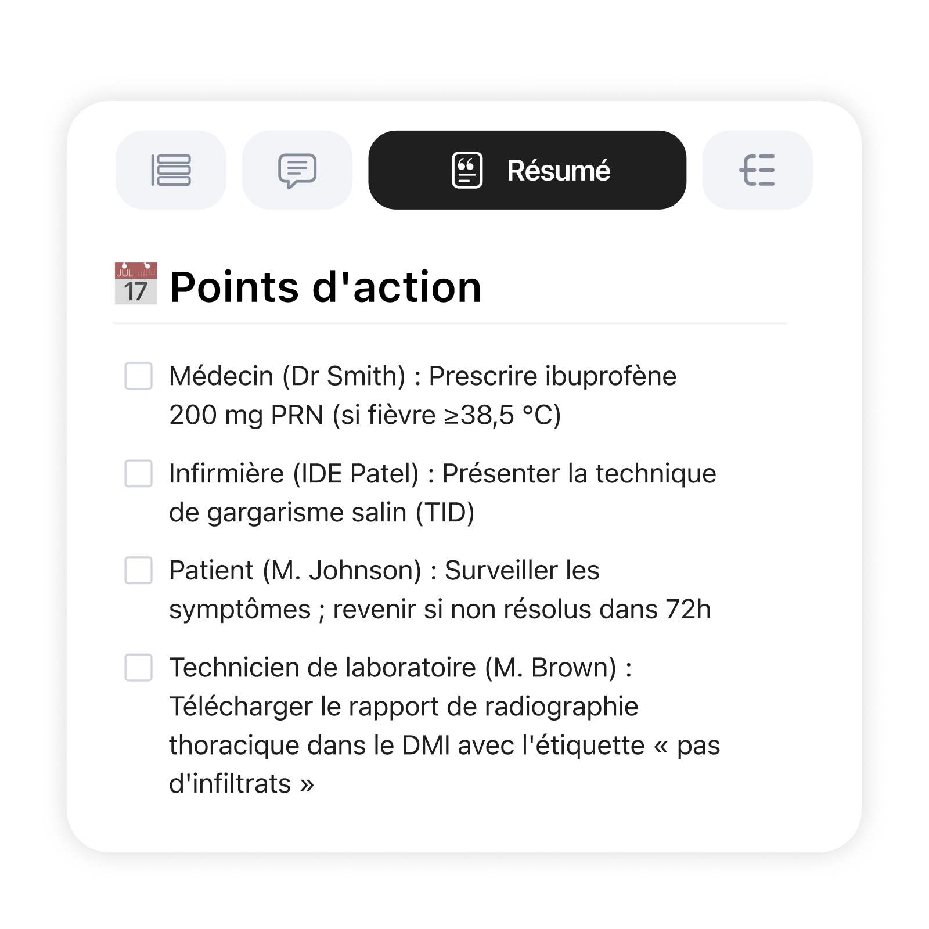Image resolution: width=929 pixels, height=929 pixels.
Task: Click the "d'infiltrats »" closing text
Action: click(242, 784)
